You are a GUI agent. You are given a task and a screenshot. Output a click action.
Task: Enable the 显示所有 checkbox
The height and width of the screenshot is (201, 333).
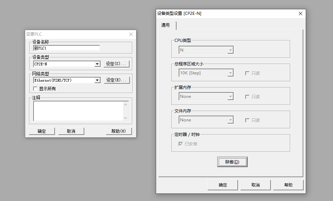[x=35, y=89]
